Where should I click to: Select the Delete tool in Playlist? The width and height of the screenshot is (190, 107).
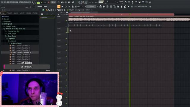[x=51, y=10]
